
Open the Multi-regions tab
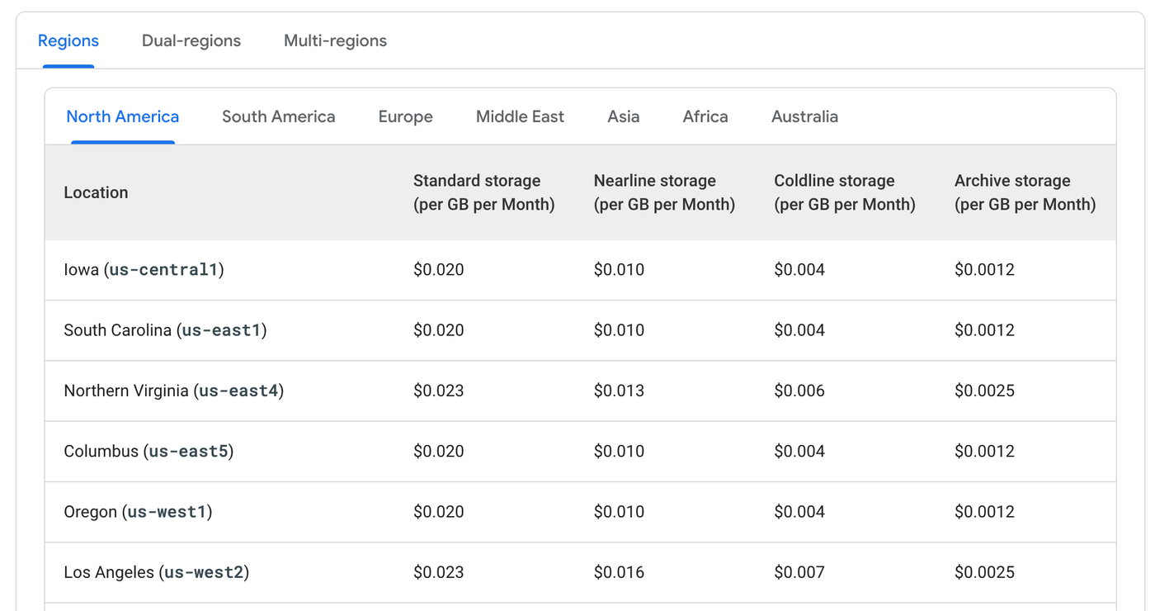pos(335,41)
